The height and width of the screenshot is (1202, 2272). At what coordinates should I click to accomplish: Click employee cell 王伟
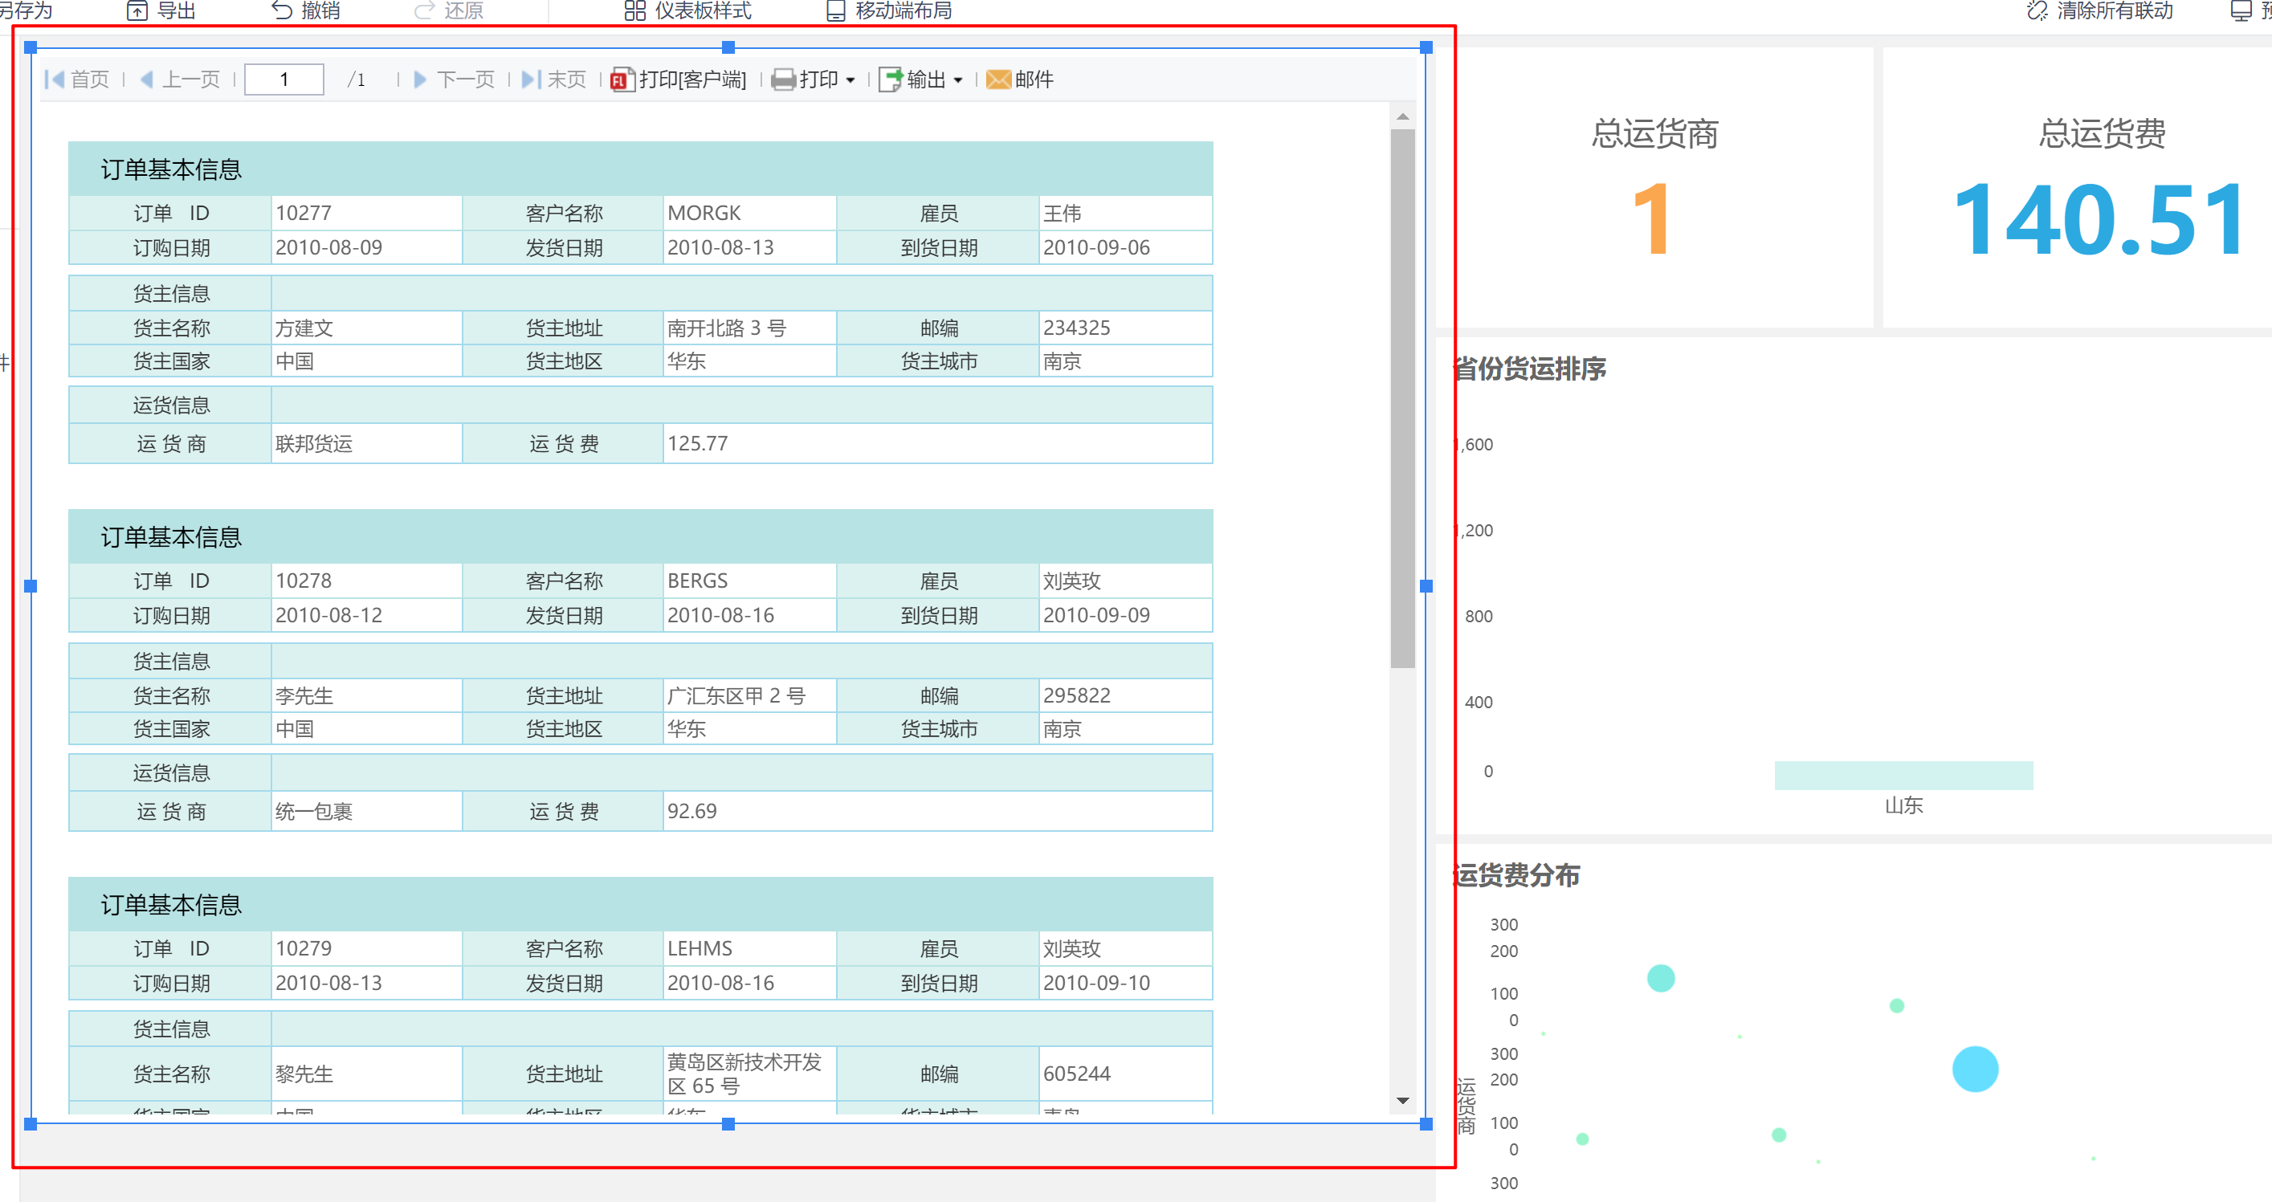click(1125, 214)
